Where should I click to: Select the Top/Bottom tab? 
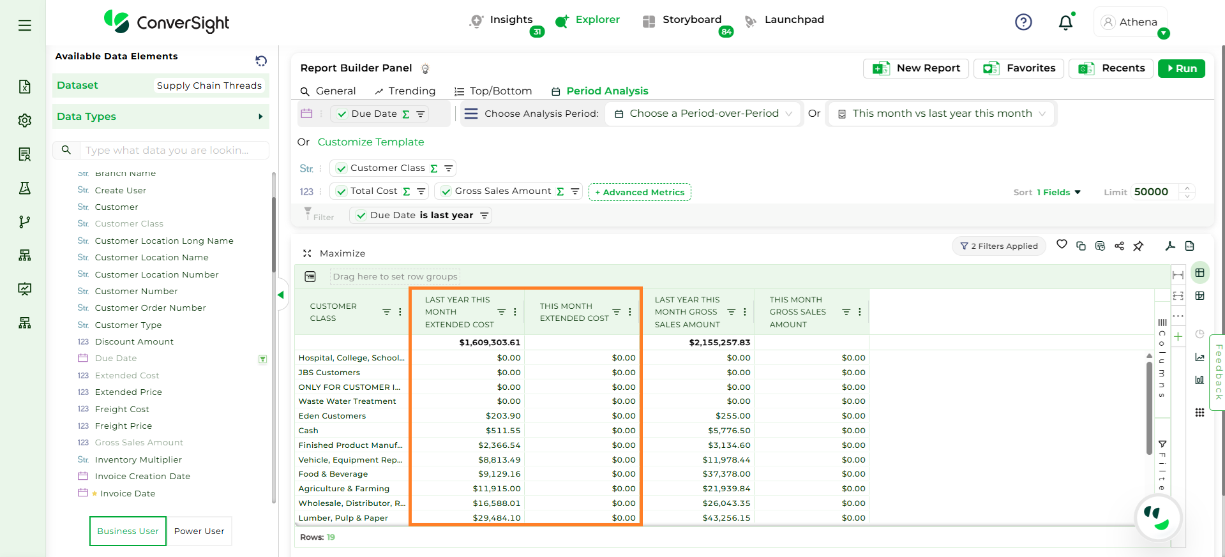coord(493,91)
